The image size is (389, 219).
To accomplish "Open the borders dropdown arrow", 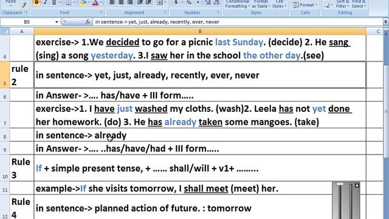I will click(74, 2).
